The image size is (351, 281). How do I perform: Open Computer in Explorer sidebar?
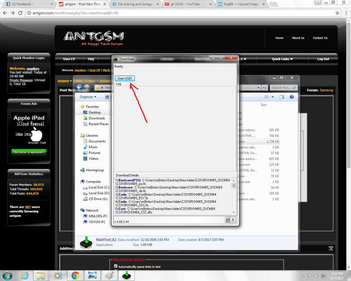click(x=93, y=182)
